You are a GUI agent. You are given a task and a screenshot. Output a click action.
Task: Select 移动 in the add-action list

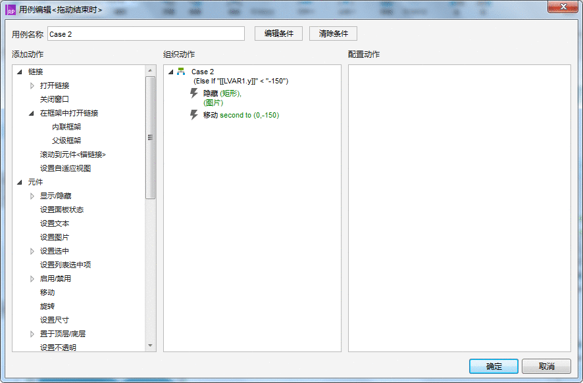tap(47, 292)
